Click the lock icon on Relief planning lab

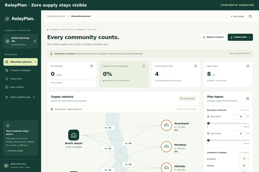click(35, 41)
